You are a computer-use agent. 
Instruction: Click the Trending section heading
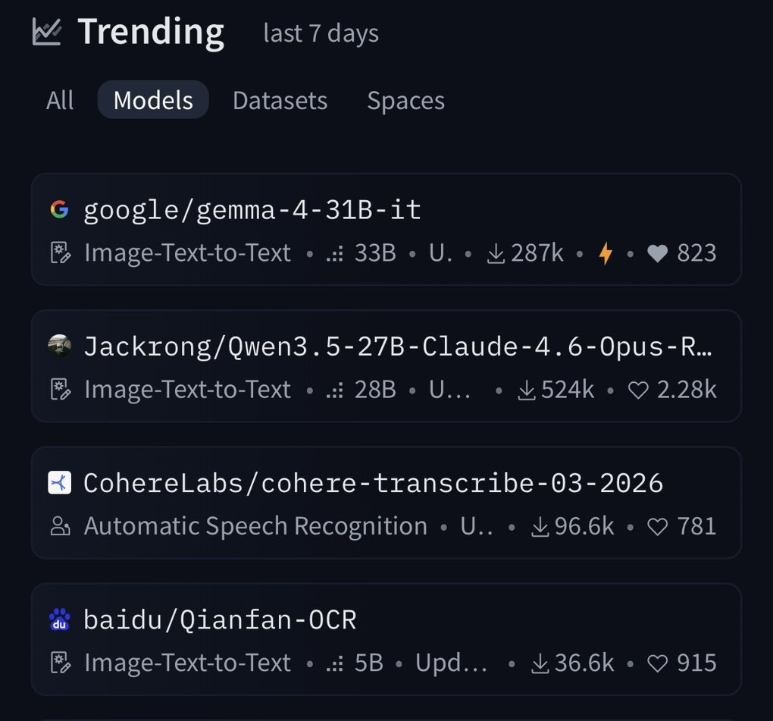151,32
